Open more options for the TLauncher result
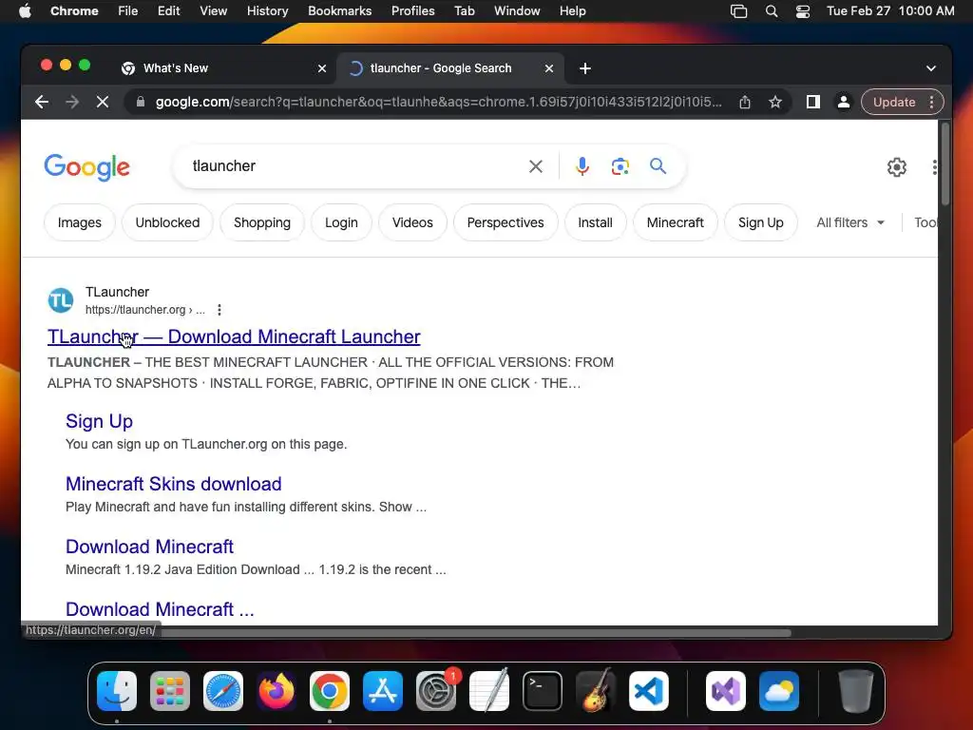This screenshot has width=973, height=730. [219, 310]
